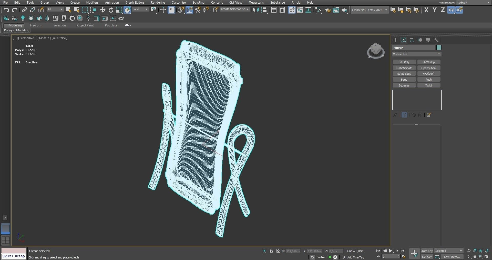Image resolution: width=492 pixels, height=260 pixels.
Task: Click the Render Production teapot icon
Action: click(x=344, y=10)
